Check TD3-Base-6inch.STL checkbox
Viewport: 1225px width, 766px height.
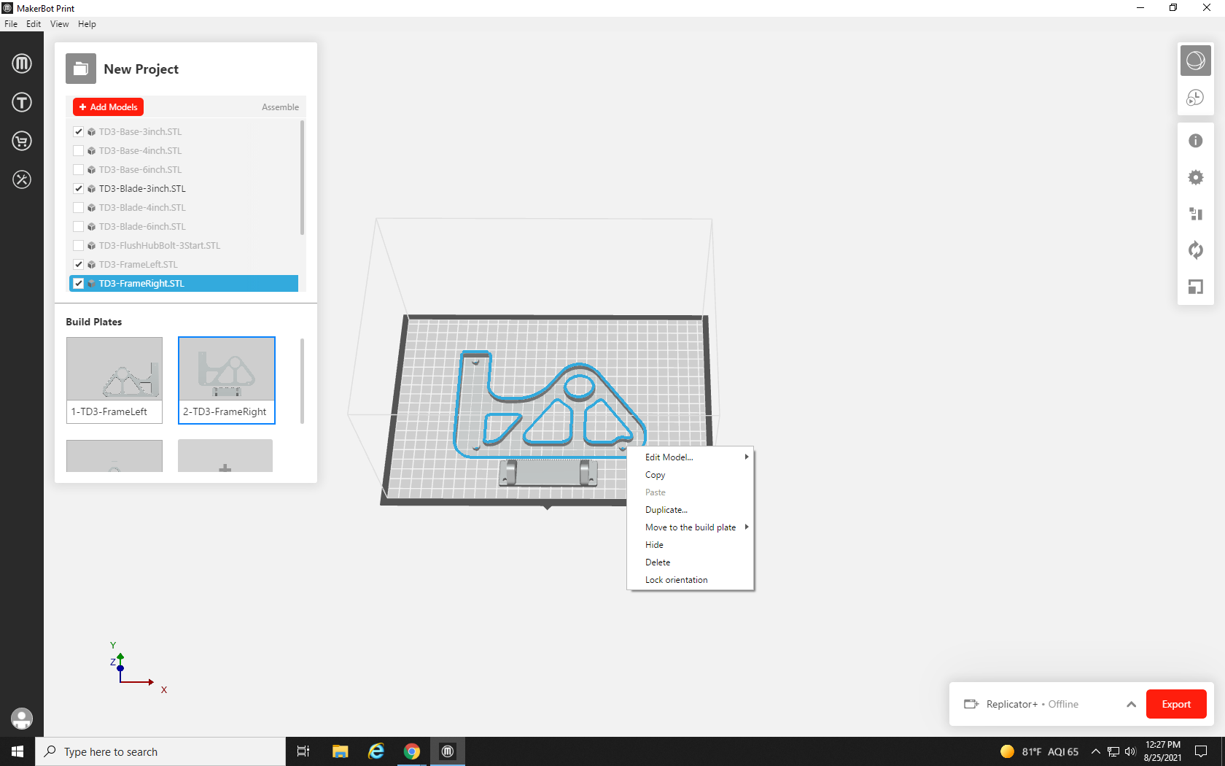click(78, 170)
